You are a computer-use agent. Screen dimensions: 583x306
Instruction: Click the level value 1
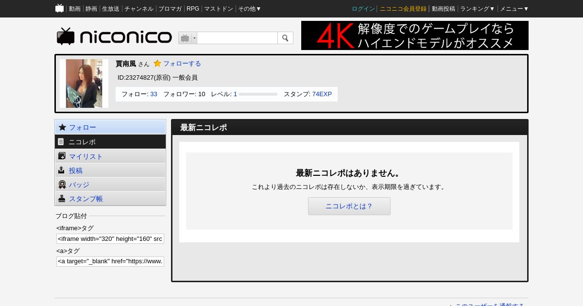[x=235, y=94]
